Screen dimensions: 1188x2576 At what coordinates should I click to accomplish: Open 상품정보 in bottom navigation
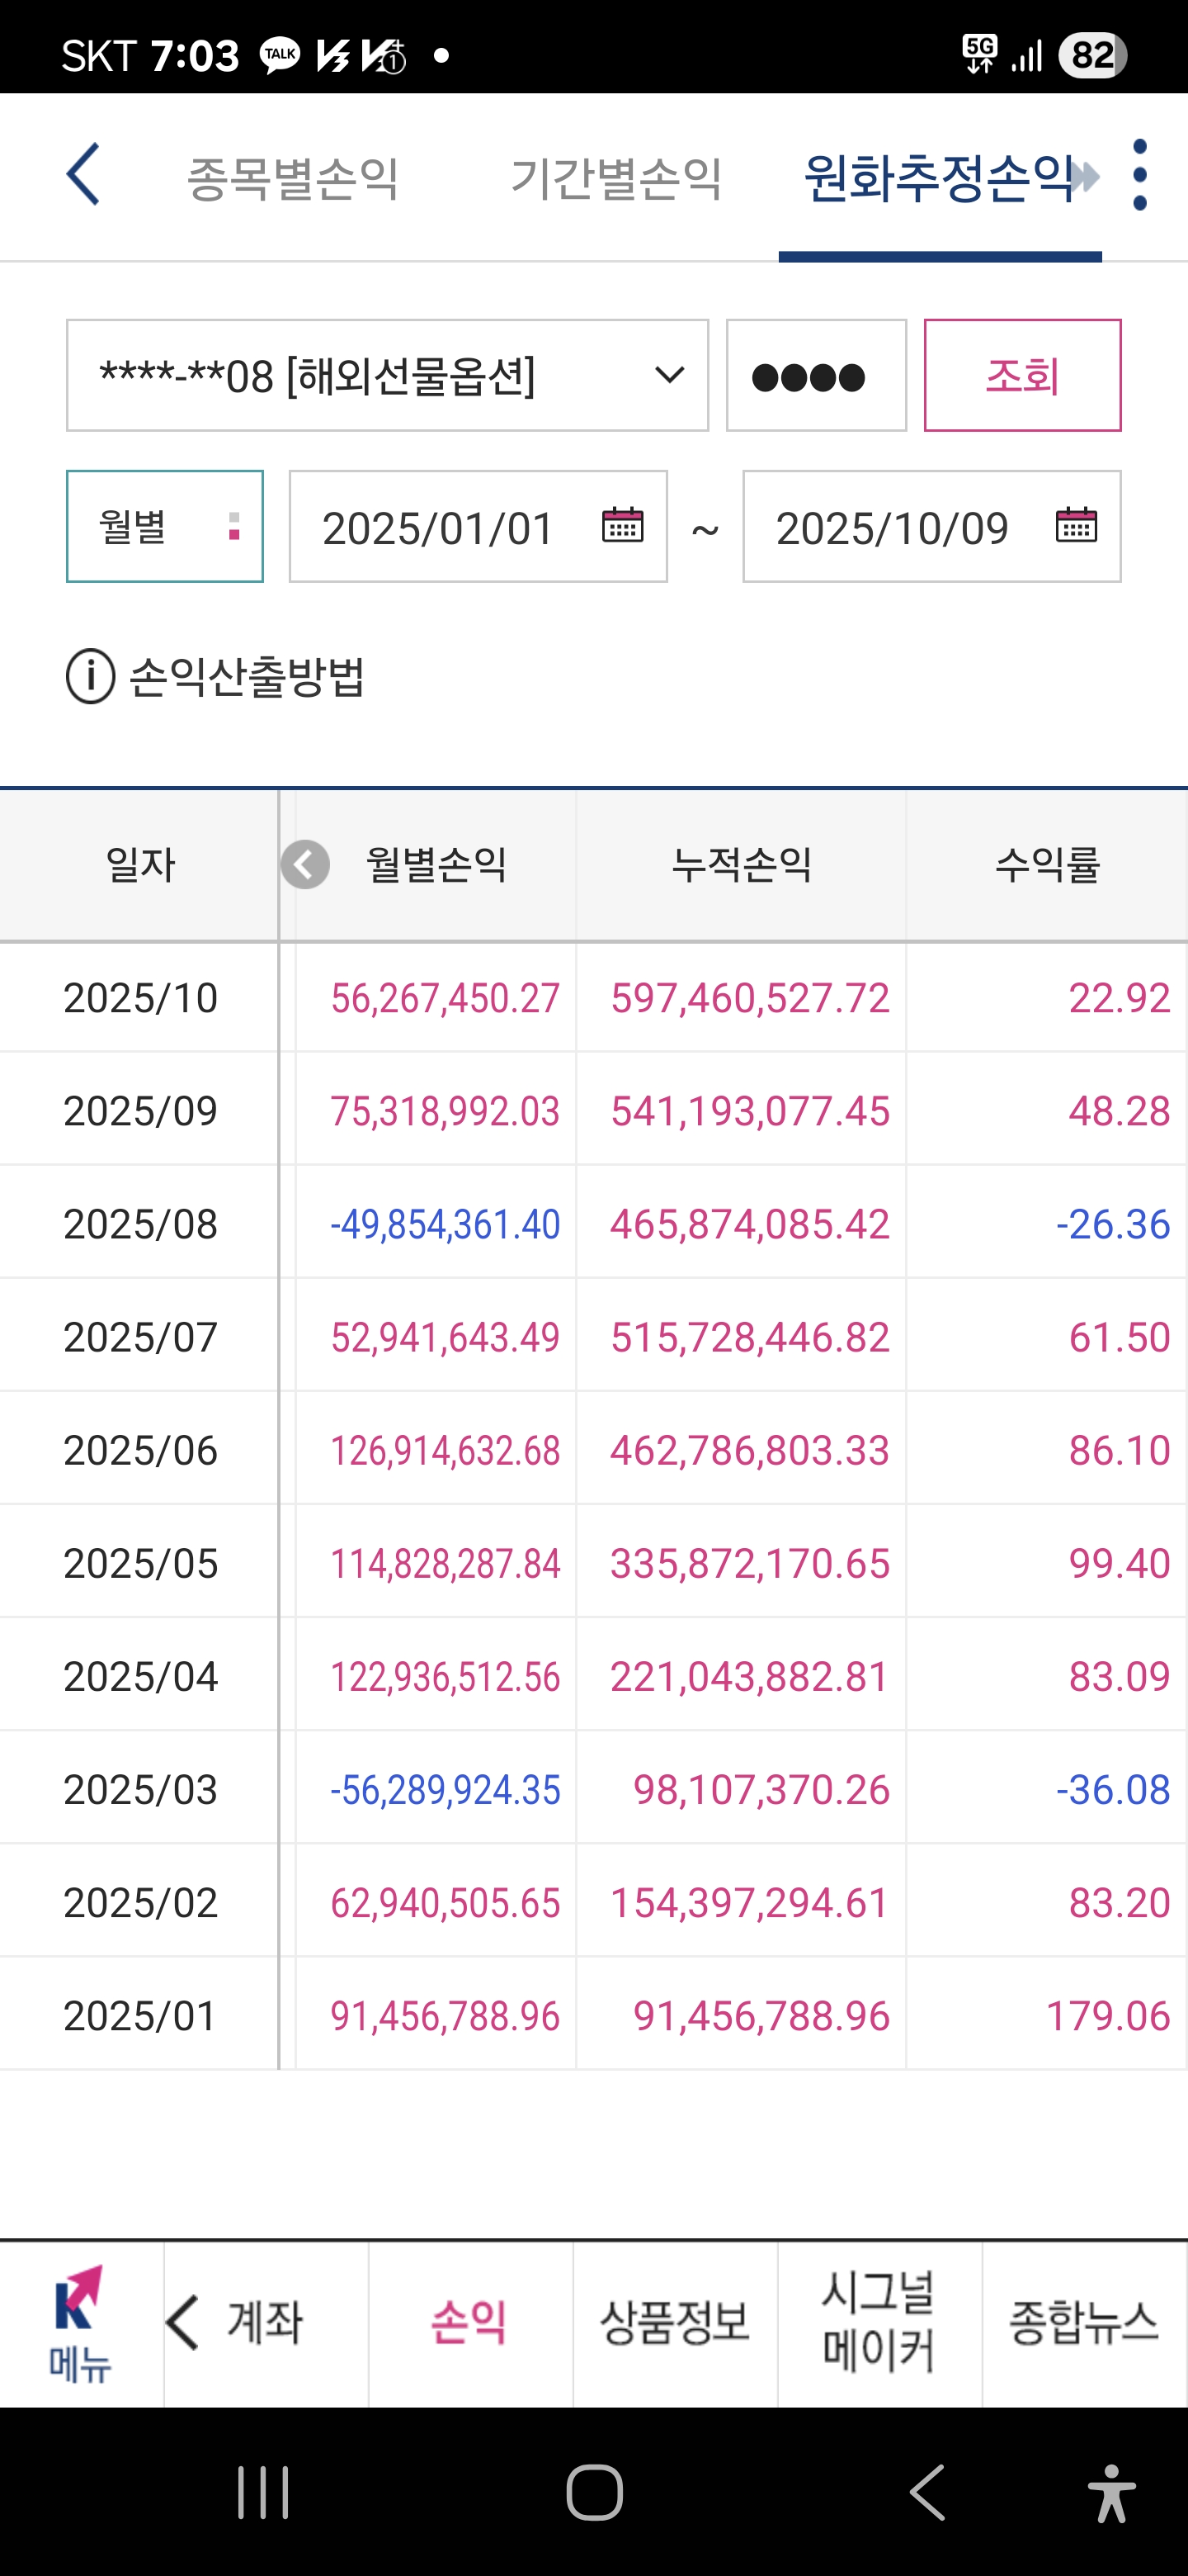pos(676,2322)
